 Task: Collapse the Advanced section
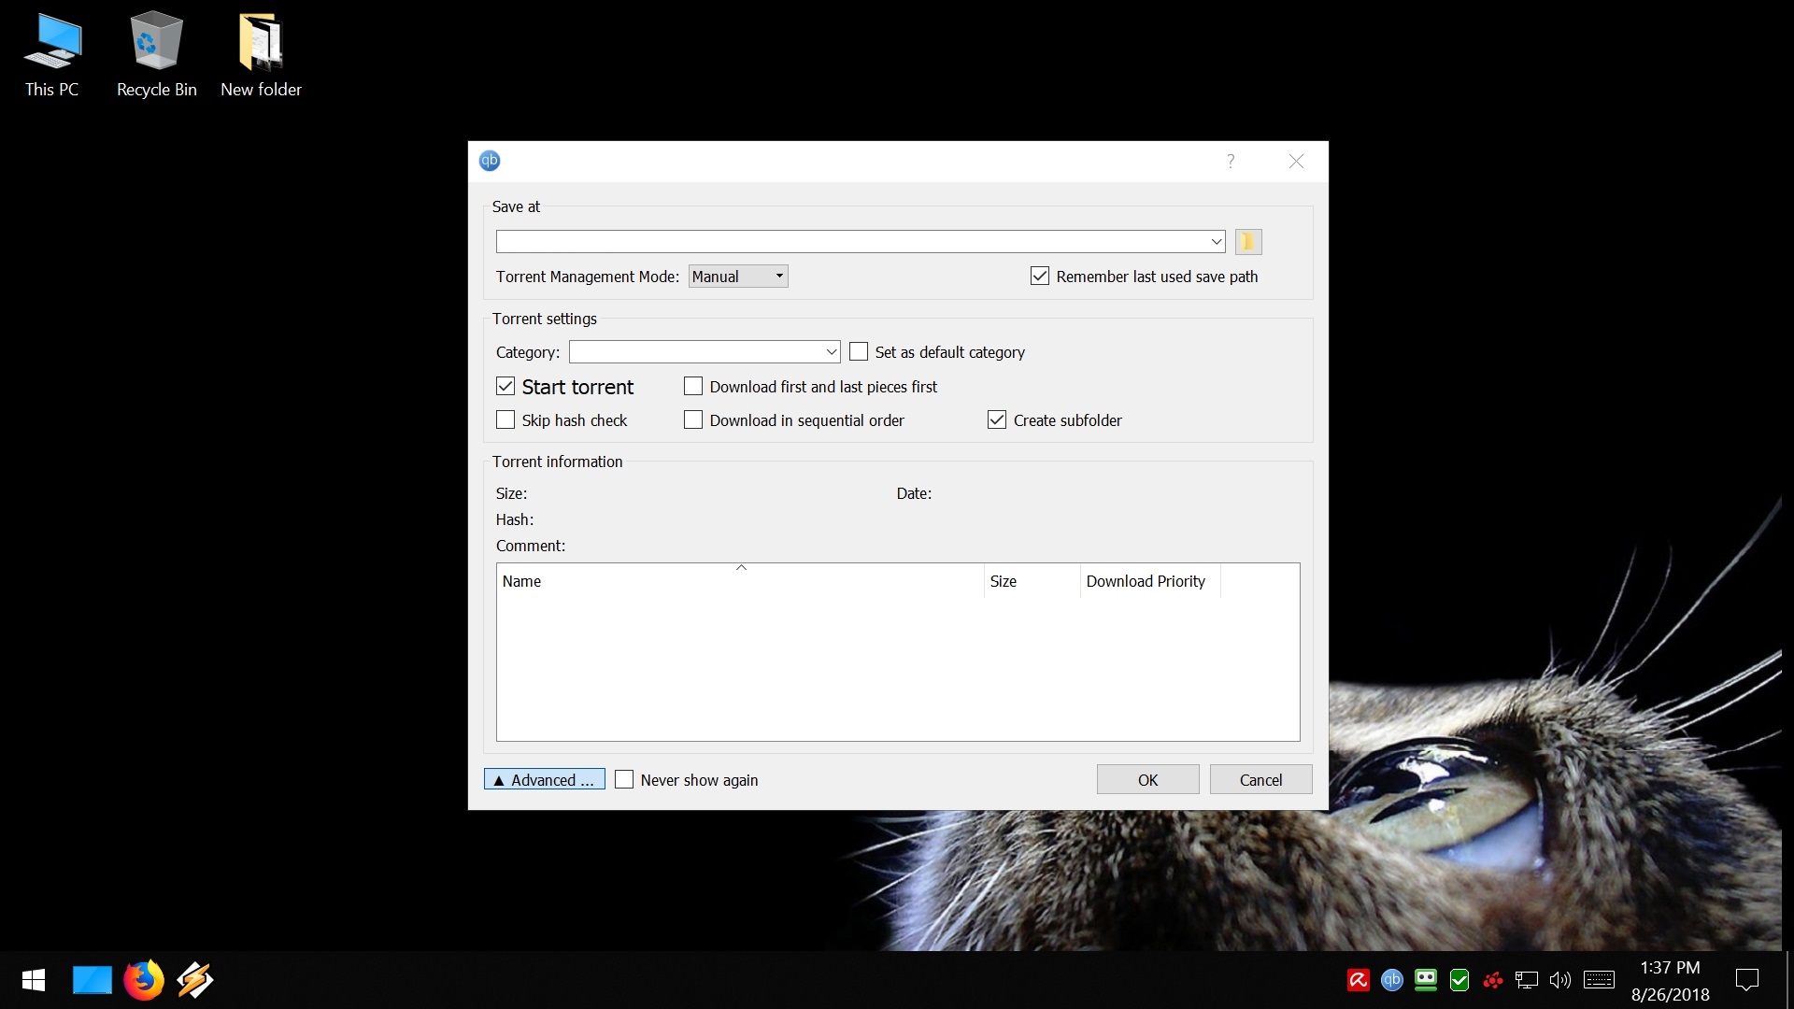[x=544, y=779]
